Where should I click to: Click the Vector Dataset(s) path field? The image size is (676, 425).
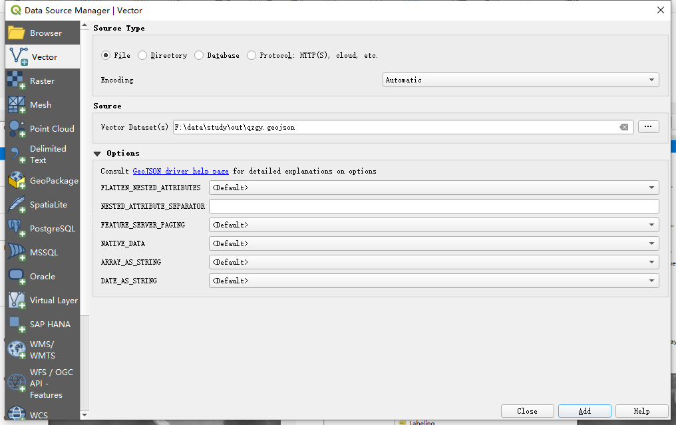tap(403, 127)
